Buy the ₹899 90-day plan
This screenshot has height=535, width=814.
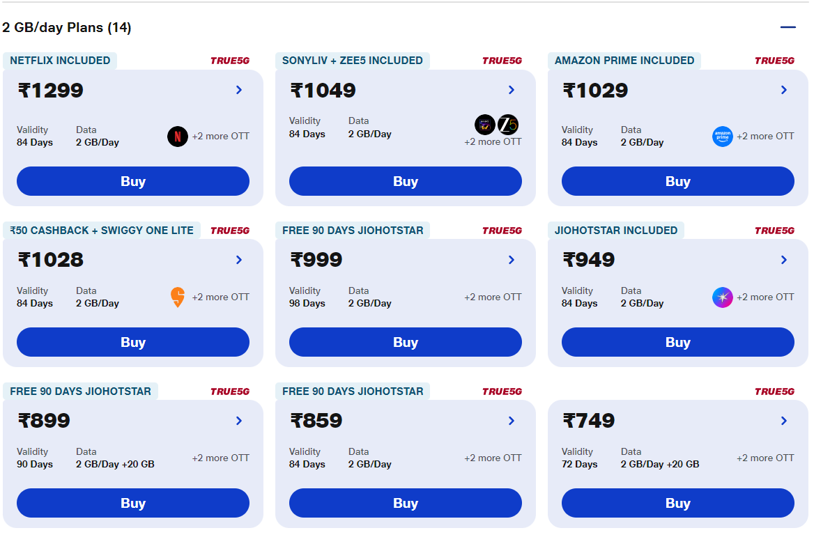coord(133,503)
